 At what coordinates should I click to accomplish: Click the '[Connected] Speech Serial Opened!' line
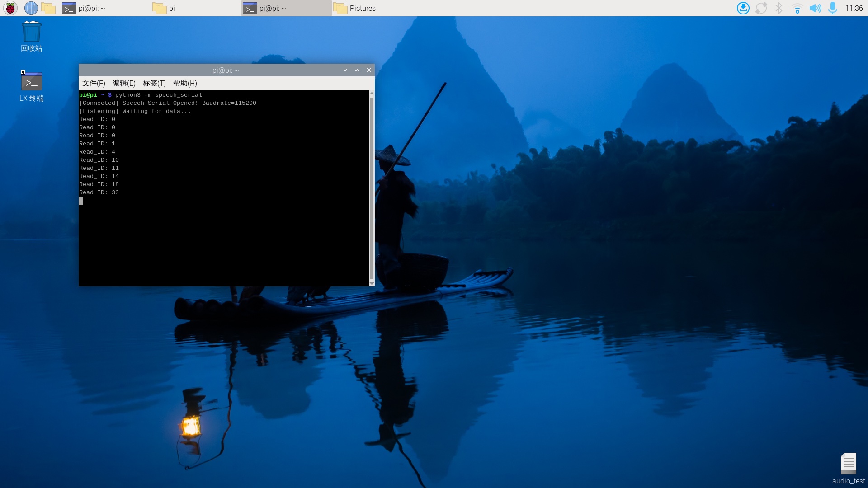tap(168, 103)
